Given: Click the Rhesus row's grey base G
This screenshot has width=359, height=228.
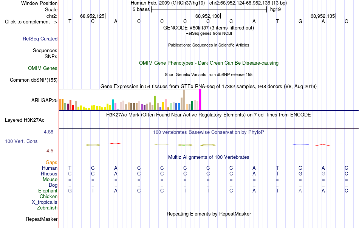Looking at the screenshot, I should 323,174.
